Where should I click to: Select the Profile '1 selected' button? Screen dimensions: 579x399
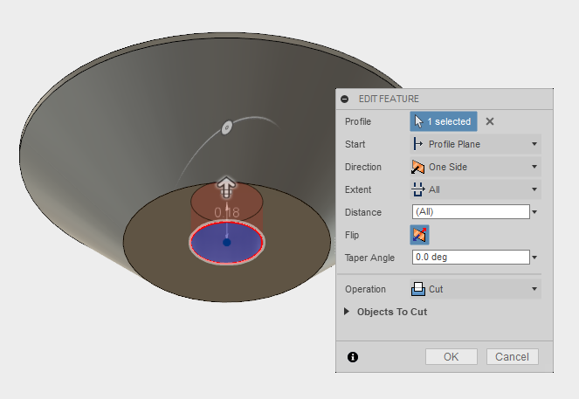pyautogui.click(x=444, y=121)
